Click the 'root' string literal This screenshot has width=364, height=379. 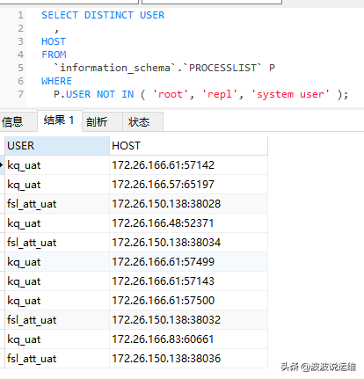click(x=171, y=94)
